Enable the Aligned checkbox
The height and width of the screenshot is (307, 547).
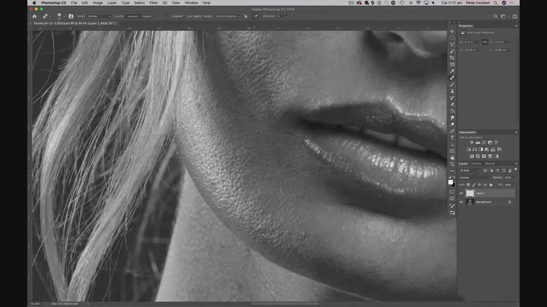click(x=170, y=16)
